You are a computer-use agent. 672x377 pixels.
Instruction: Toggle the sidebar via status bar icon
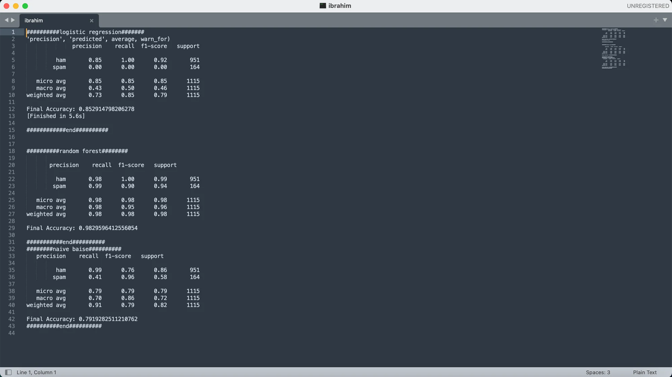coord(8,372)
